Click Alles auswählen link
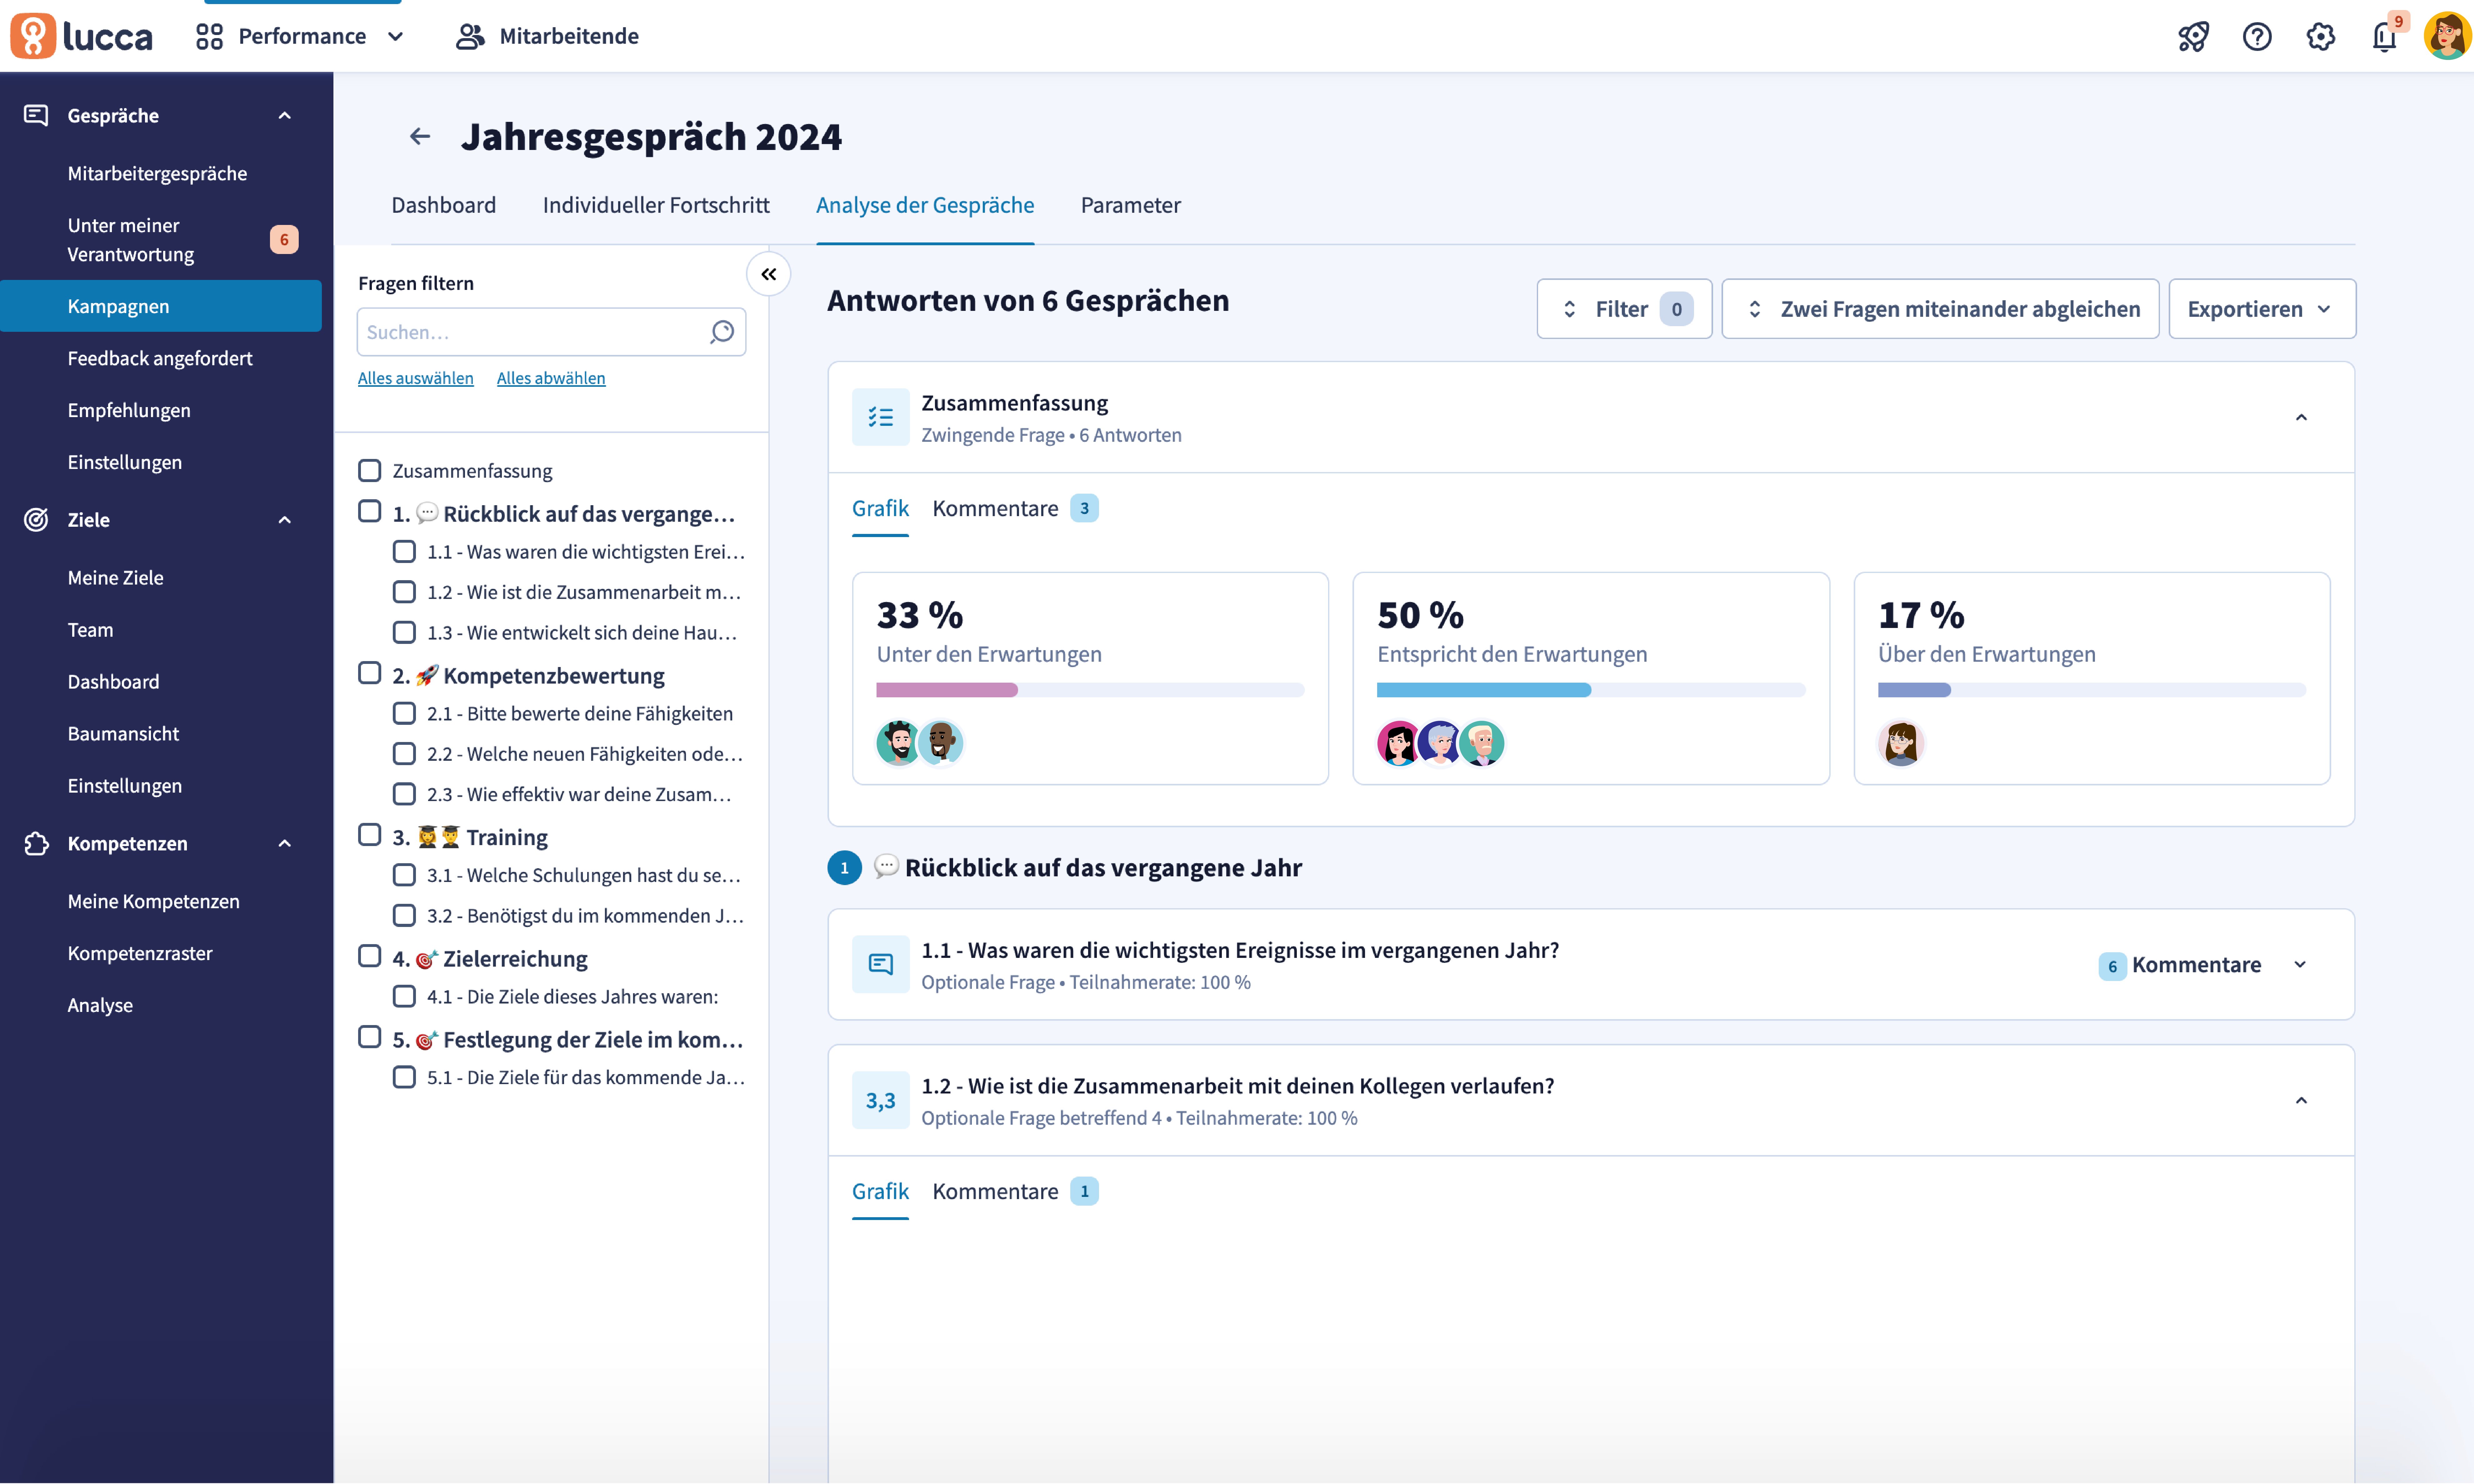Screen dimensions: 2474x1484 tap(416, 378)
